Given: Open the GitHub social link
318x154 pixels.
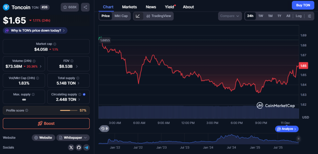Looking at the screenshot, I should pos(79,147).
